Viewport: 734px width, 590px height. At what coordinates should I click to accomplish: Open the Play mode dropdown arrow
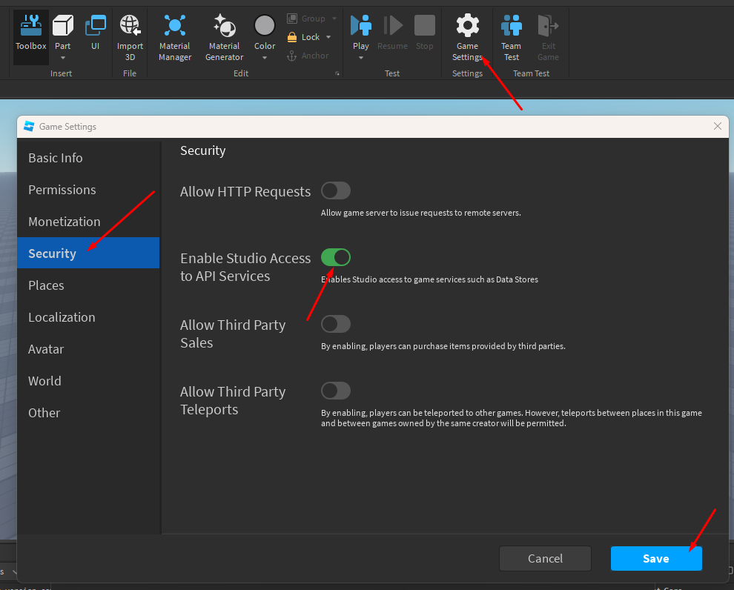pos(361,58)
